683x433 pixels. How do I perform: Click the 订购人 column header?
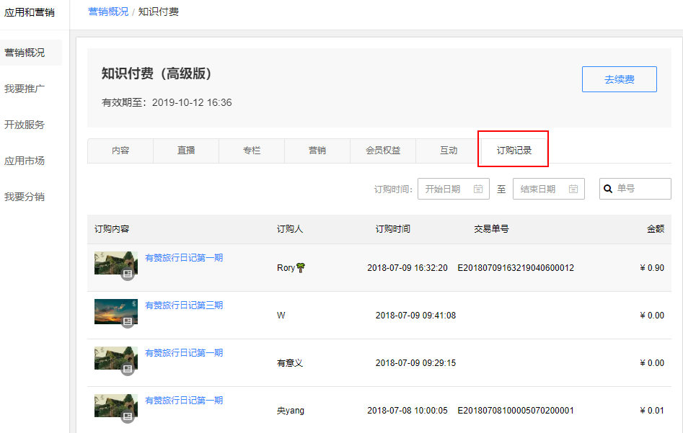[x=290, y=229]
